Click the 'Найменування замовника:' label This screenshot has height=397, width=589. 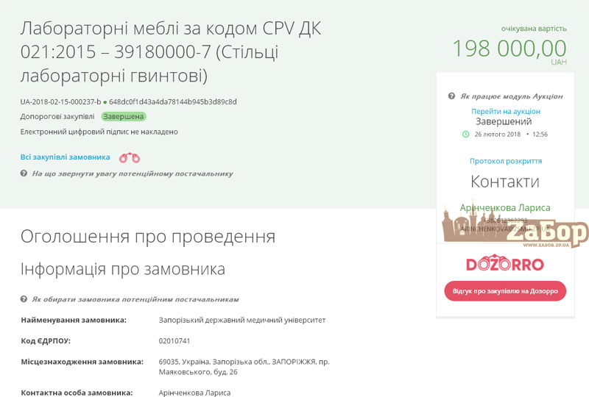tap(74, 320)
